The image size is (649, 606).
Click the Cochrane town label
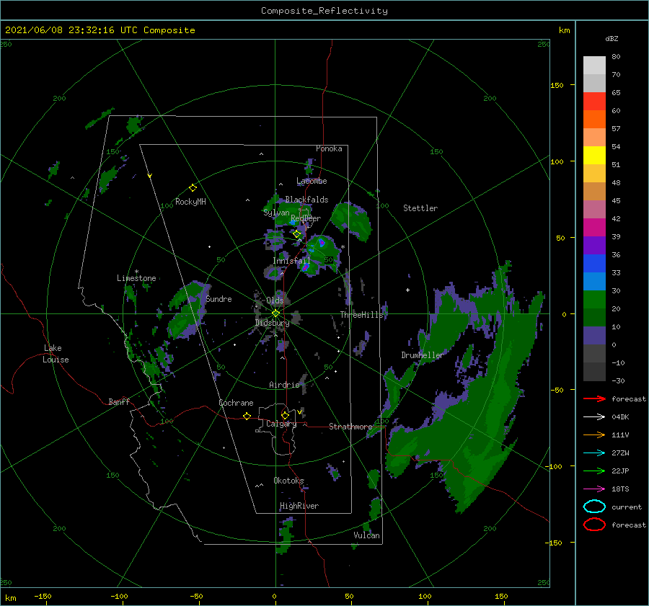[236, 403]
